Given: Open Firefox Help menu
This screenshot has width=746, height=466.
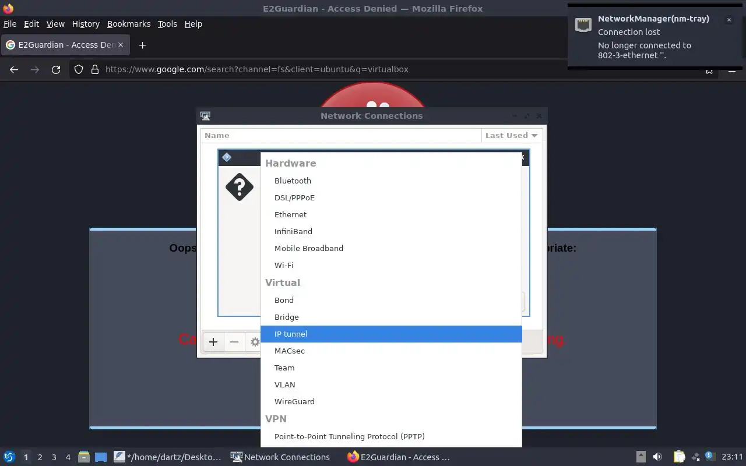Looking at the screenshot, I should click(x=193, y=24).
